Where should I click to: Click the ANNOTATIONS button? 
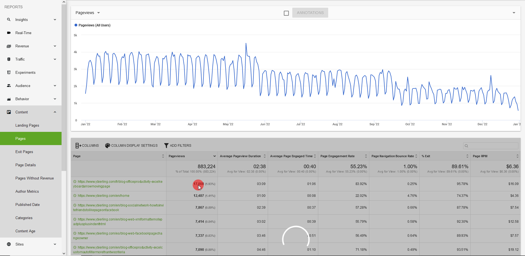tap(310, 13)
